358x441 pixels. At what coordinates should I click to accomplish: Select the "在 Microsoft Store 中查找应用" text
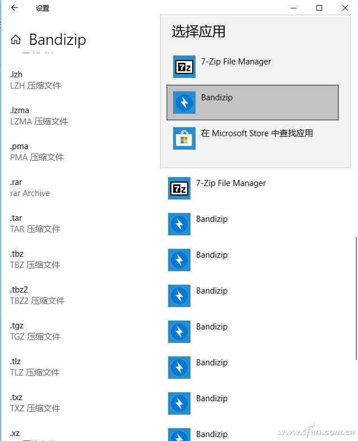point(257,133)
